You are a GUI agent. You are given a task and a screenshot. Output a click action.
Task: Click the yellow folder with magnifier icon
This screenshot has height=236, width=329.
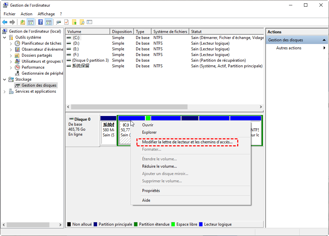tap(82, 22)
